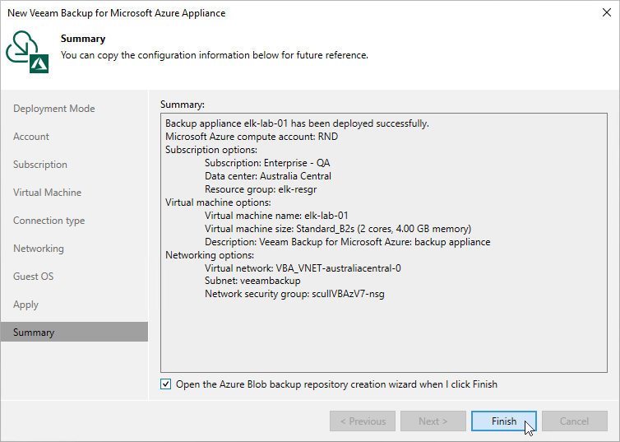The width and height of the screenshot is (620, 442).
Task: Select the Deployment Mode step
Action: click(x=53, y=109)
